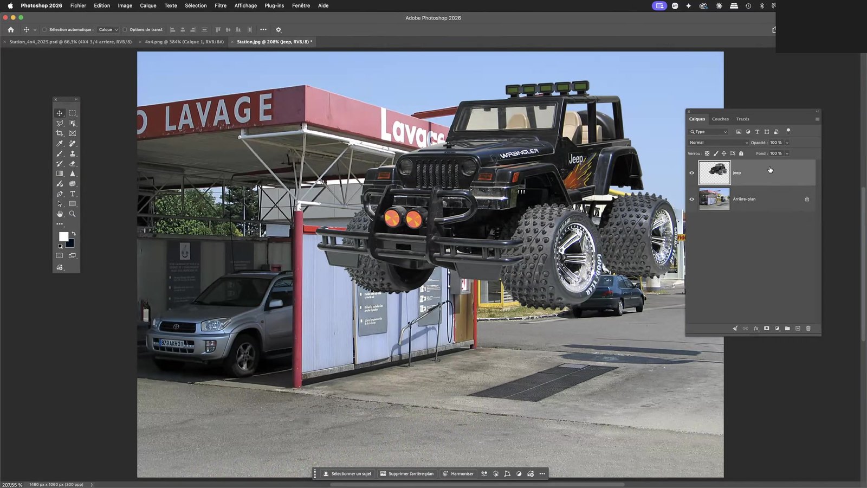Select the Path Selection tool
This screenshot has height=488, width=867.
[x=60, y=204]
